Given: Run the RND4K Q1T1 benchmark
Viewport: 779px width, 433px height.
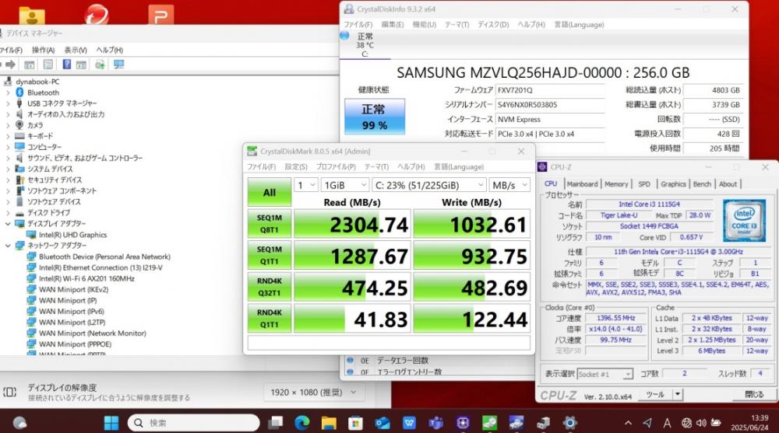Looking at the screenshot, I should click(270, 319).
